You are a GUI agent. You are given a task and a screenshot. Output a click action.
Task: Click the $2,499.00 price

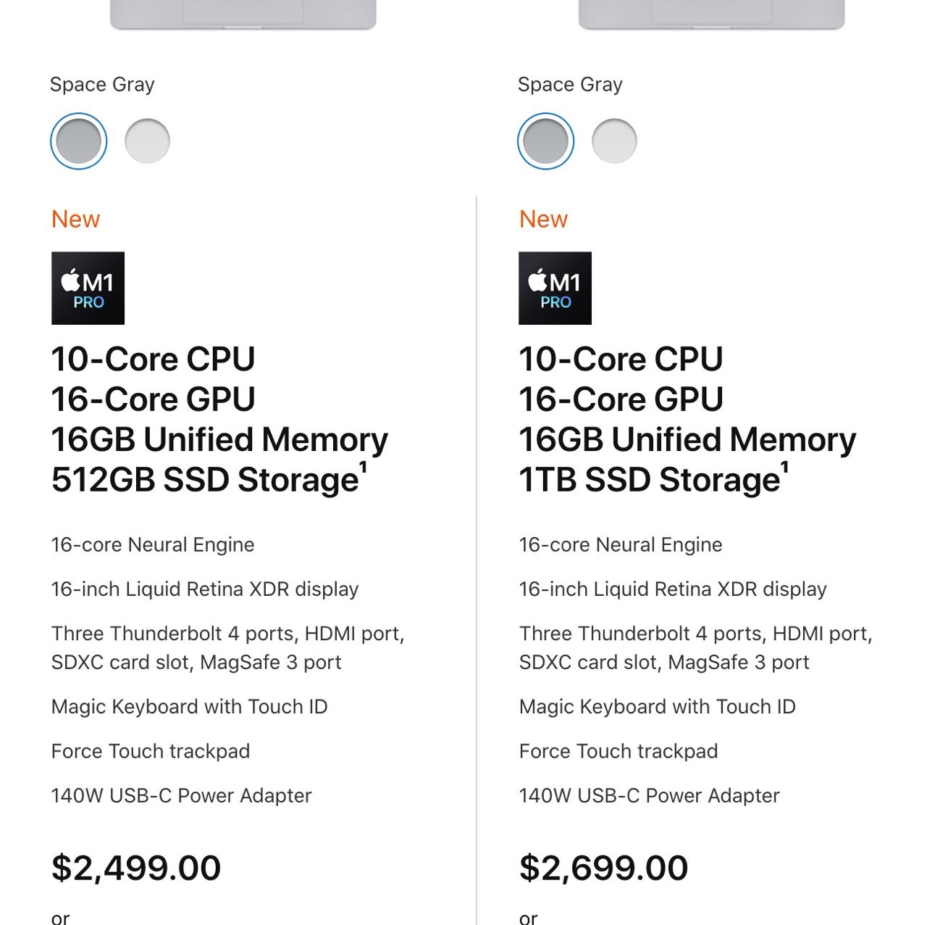pos(136,868)
